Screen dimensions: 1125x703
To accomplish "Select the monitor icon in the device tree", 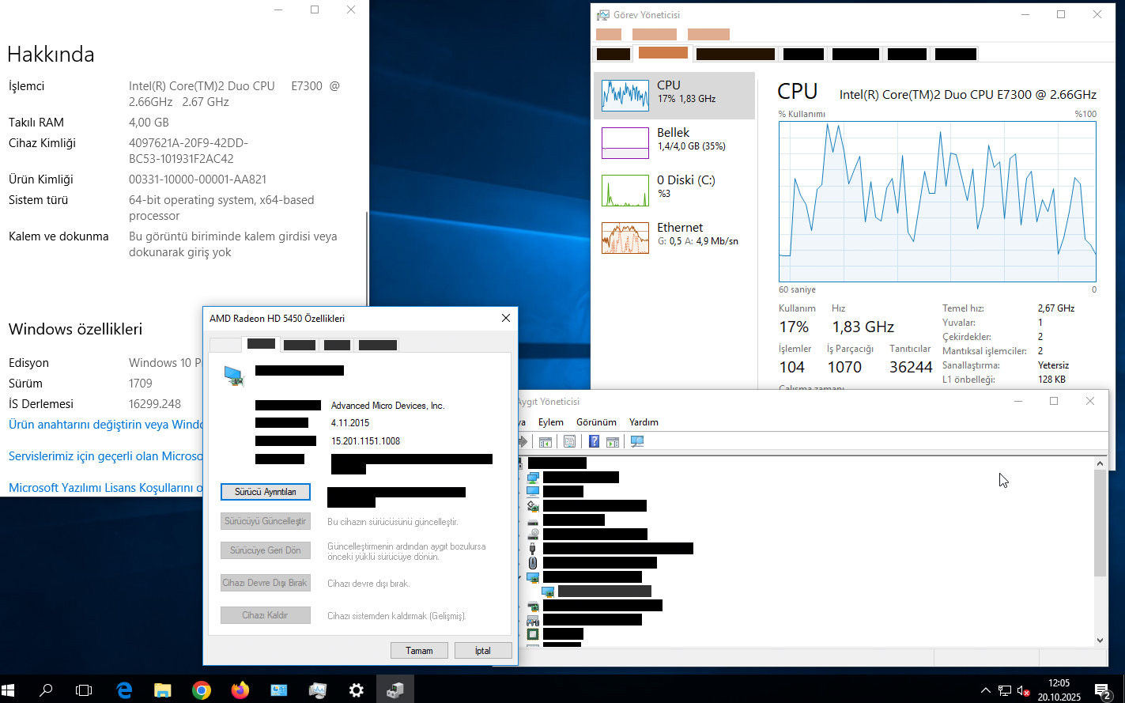I will (x=533, y=491).
